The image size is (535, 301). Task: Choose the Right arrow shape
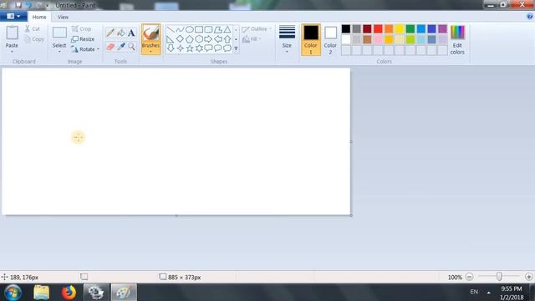pos(208,39)
